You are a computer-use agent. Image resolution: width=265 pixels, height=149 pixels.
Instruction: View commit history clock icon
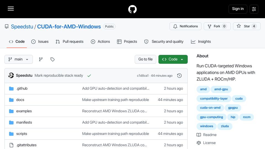179,76
